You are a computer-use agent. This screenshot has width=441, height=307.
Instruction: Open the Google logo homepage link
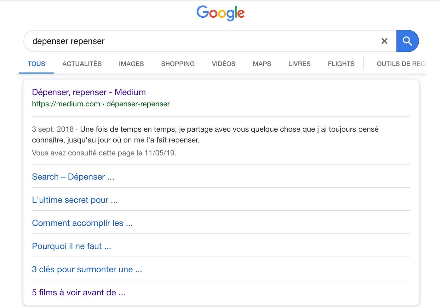click(x=220, y=13)
